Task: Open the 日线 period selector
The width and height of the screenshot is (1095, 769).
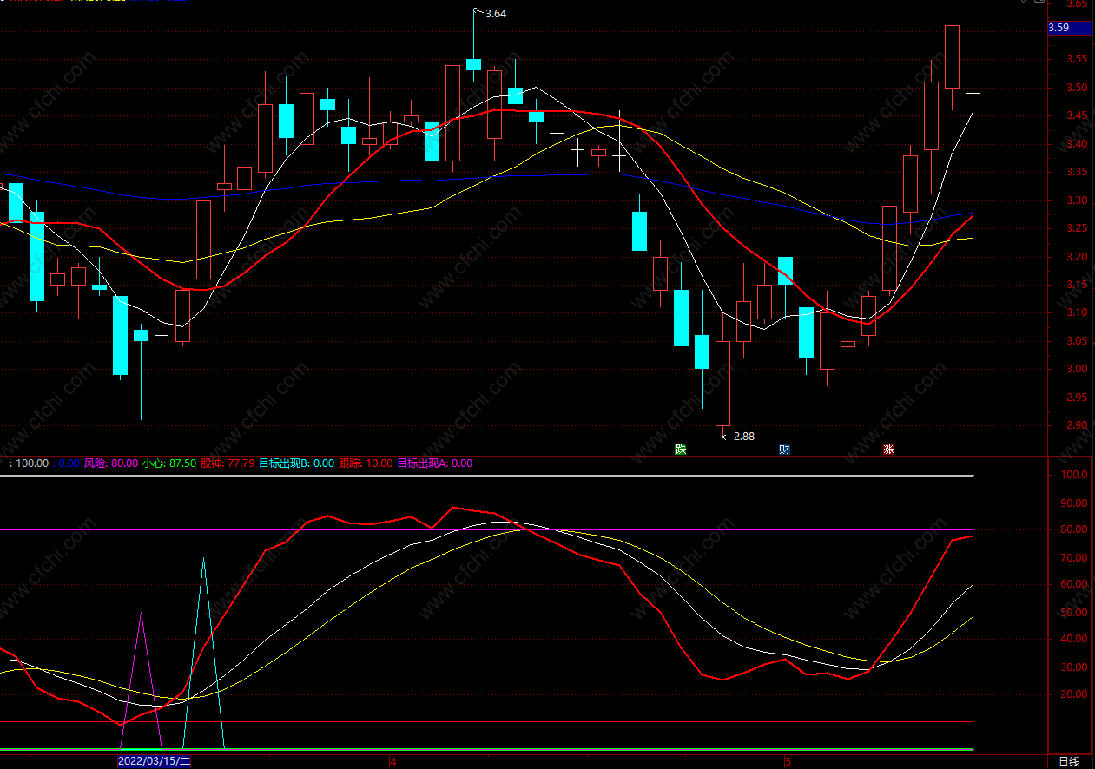Action: pos(1069,762)
